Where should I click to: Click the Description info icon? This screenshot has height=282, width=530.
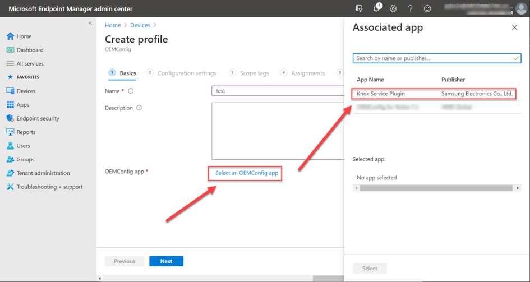click(x=139, y=108)
